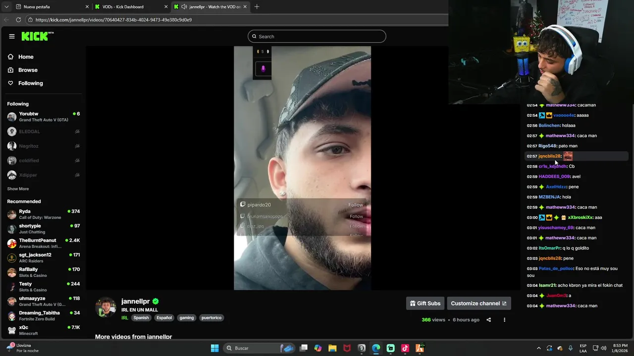Click taskbar Buscar search box

[x=260, y=348]
